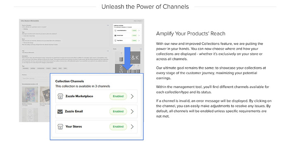The width and height of the screenshot is (285, 150).
Task: Click the paragraph starting 'Our ultimate goal remains'
Action: pos(211,73)
